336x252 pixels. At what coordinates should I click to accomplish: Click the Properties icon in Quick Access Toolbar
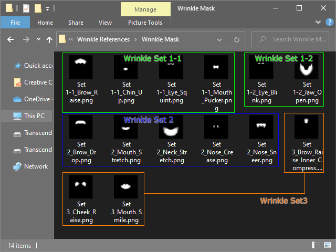26,8
